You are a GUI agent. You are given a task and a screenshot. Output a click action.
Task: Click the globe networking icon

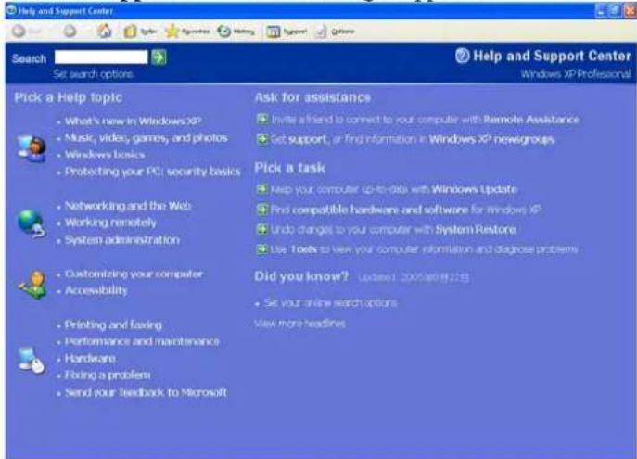click(x=32, y=223)
